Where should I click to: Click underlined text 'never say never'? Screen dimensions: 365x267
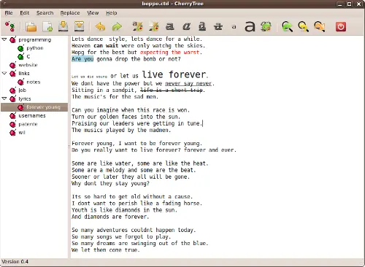coord(188,83)
